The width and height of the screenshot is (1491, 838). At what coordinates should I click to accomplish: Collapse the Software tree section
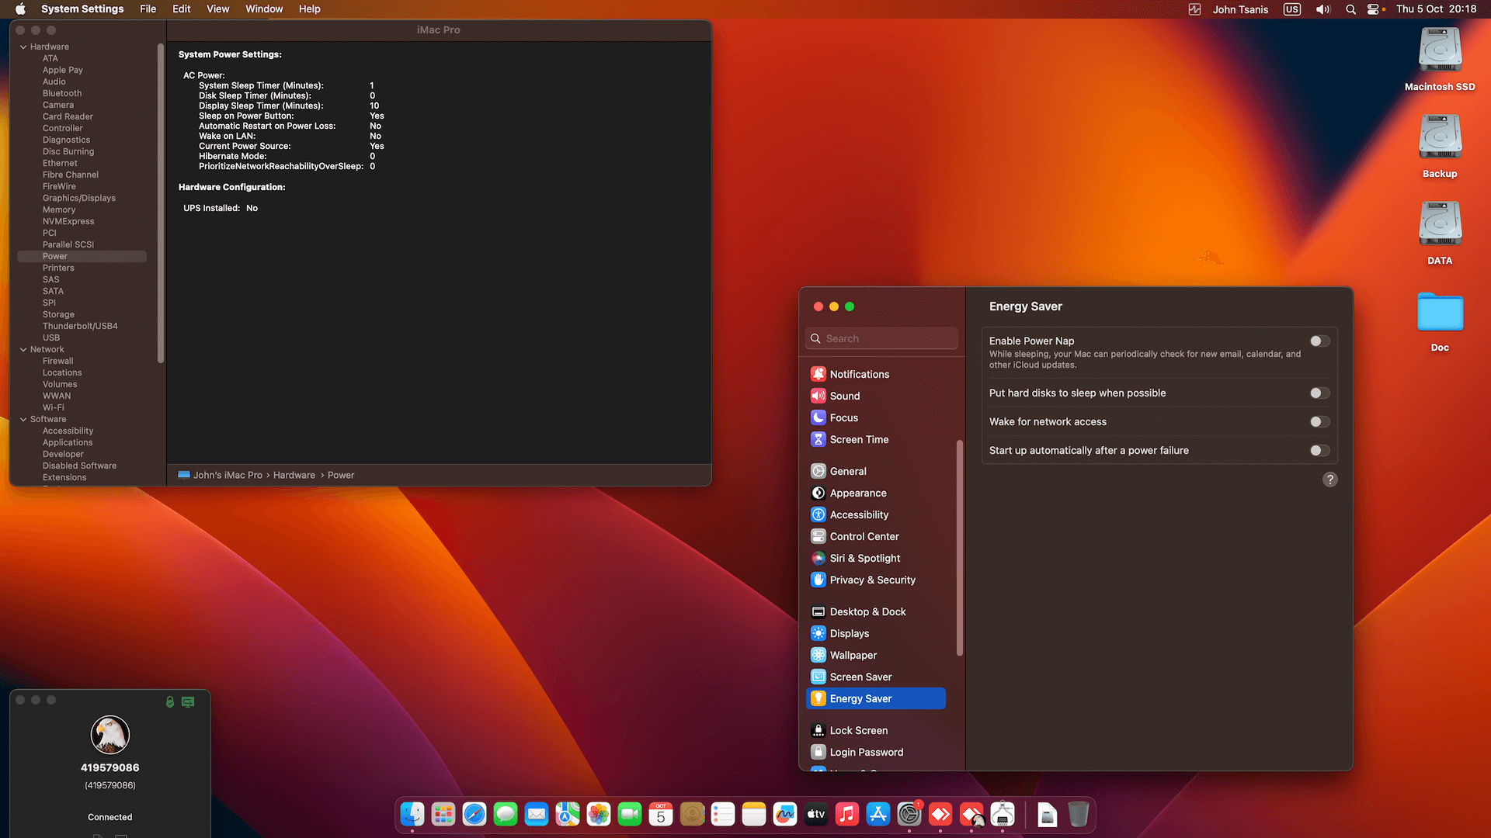tap(23, 419)
